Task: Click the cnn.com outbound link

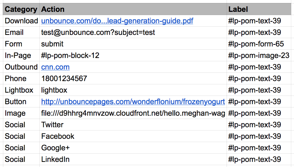Action: click(55, 67)
